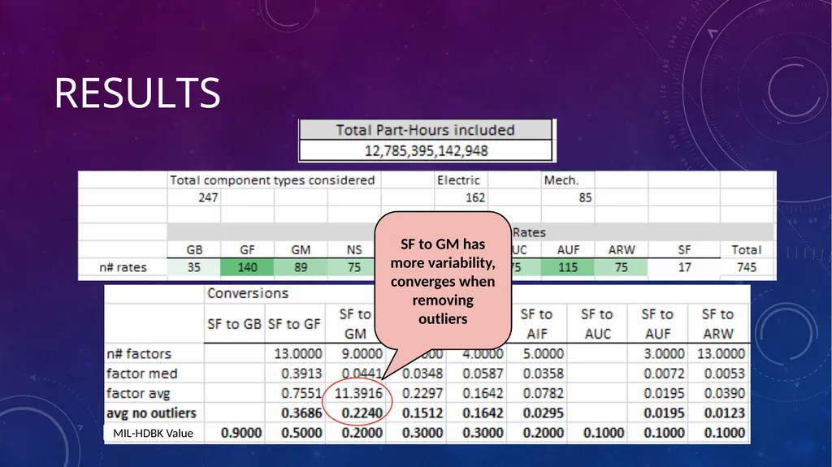Click the MIL-HDBK value 0.5000
The height and width of the screenshot is (467, 832).
tap(301, 433)
